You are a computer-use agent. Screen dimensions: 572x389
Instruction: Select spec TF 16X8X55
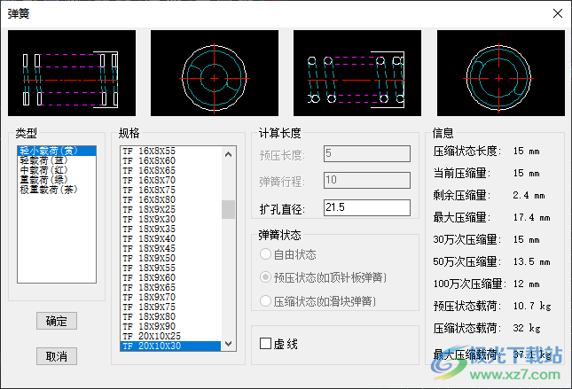171,151
